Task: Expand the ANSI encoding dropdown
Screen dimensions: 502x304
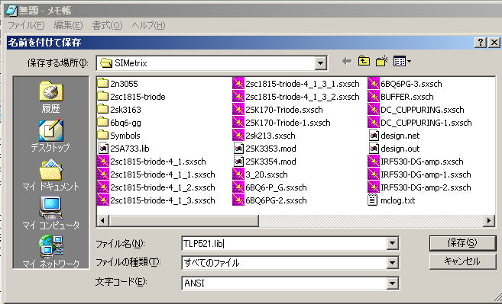Action: coord(392,283)
